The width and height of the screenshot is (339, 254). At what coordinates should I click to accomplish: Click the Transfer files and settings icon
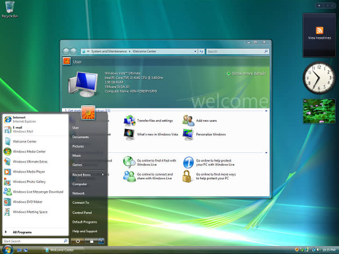130,120
